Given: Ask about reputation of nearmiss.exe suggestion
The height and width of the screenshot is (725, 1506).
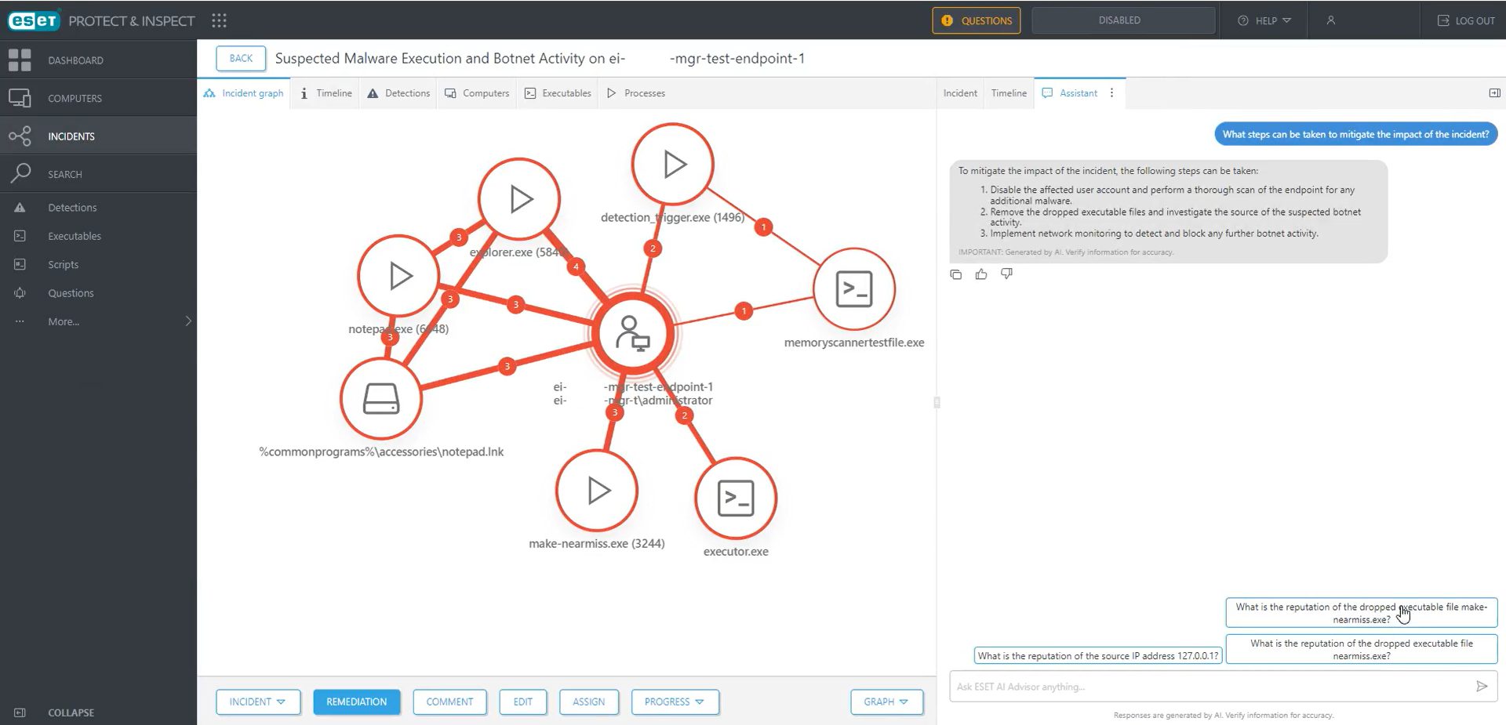Looking at the screenshot, I should pyautogui.click(x=1362, y=649).
